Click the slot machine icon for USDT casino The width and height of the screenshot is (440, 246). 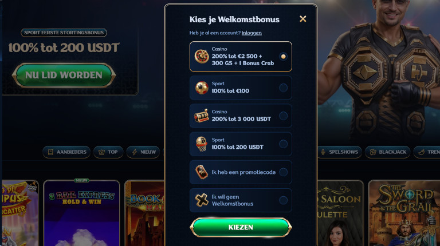click(x=202, y=116)
